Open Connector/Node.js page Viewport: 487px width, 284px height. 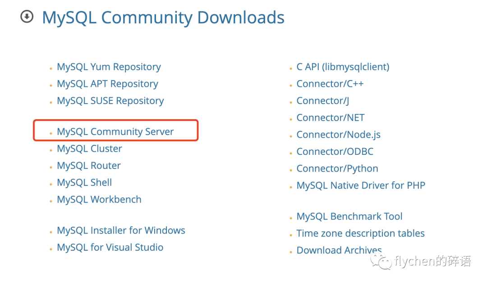(339, 135)
